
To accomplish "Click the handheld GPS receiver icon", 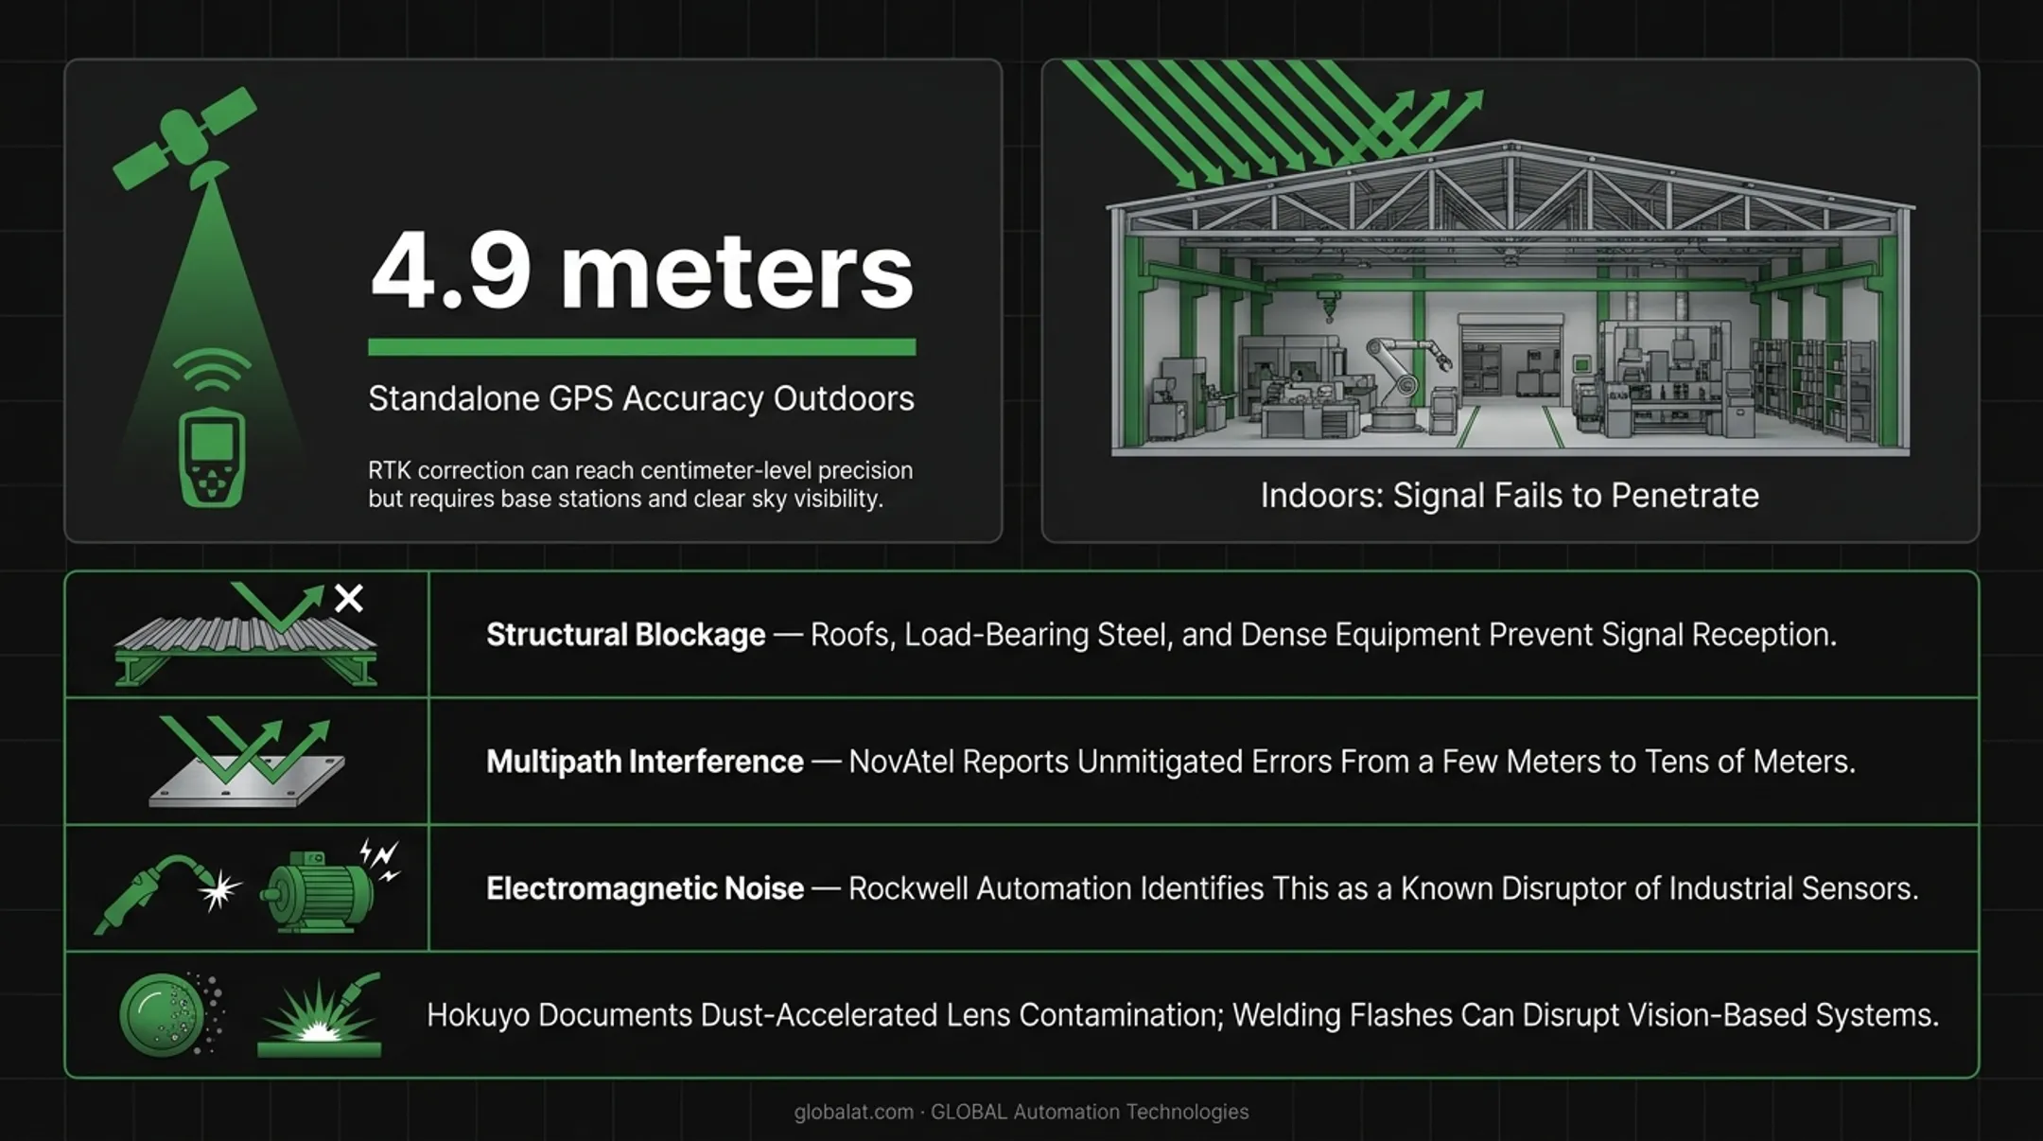I will [212, 457].
